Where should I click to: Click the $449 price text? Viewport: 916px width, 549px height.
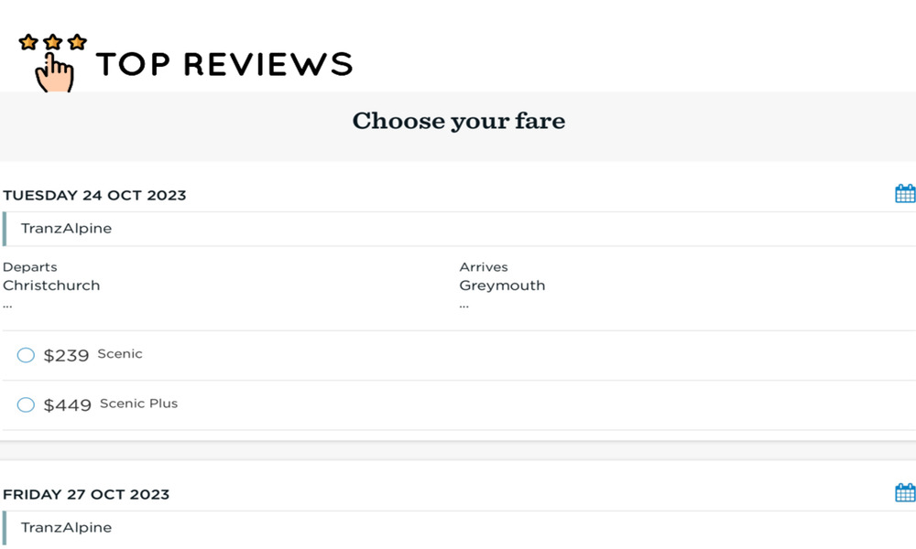pos(67,405)
